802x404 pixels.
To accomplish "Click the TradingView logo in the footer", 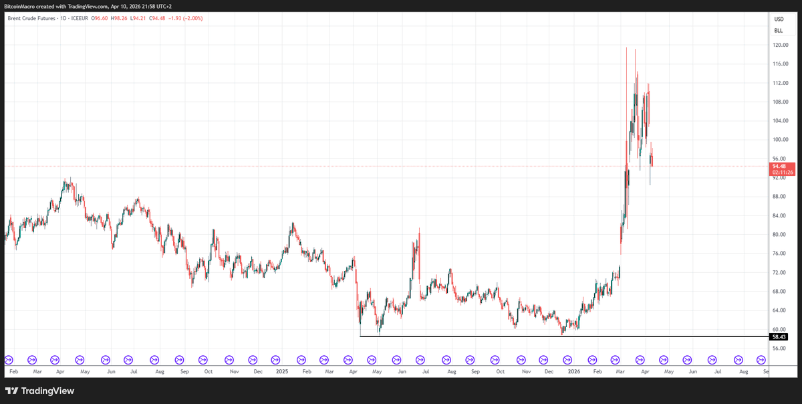I will [x=39, y=391].
